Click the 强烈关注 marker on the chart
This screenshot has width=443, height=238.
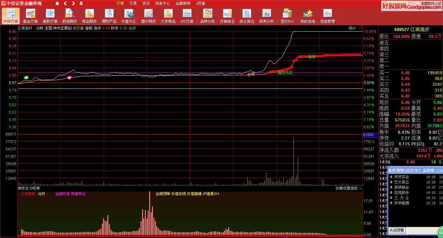pyautogui.click(x=285, y=73)
